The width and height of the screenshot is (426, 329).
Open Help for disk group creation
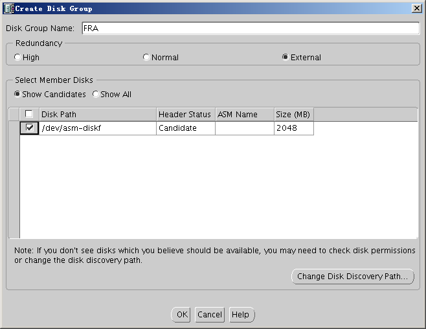(x=240, y=315)
